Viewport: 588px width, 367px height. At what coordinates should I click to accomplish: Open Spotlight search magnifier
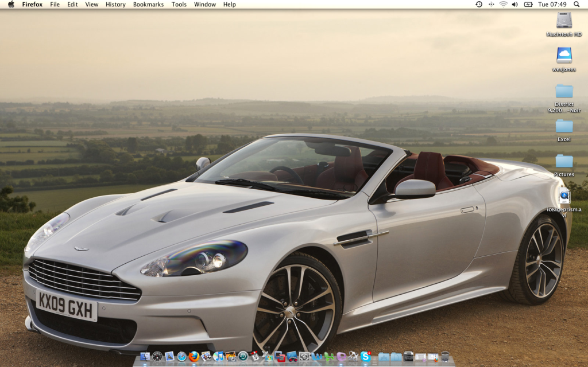tap(577, 5)
